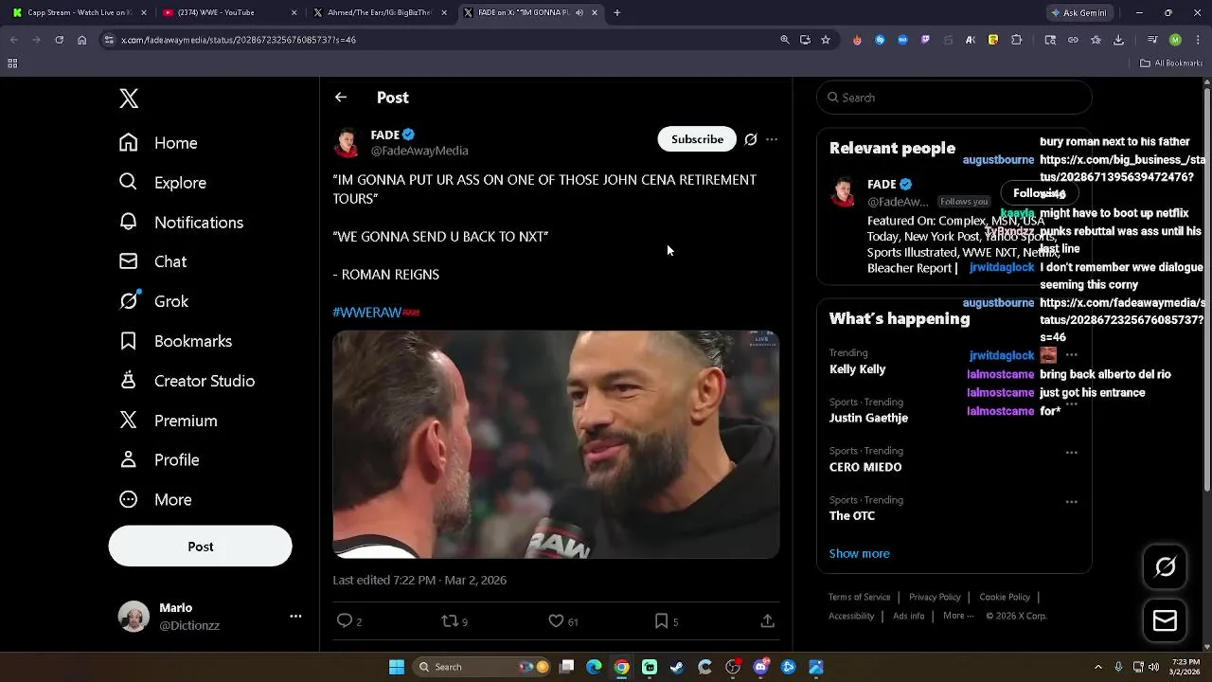
Task: Open the #WWERAW hashtag link
Action: point(367,312)
